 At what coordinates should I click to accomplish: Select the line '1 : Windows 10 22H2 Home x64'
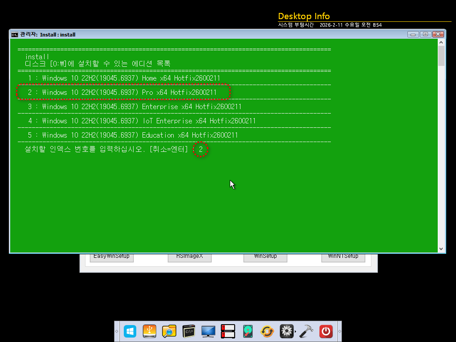[124, 78]
